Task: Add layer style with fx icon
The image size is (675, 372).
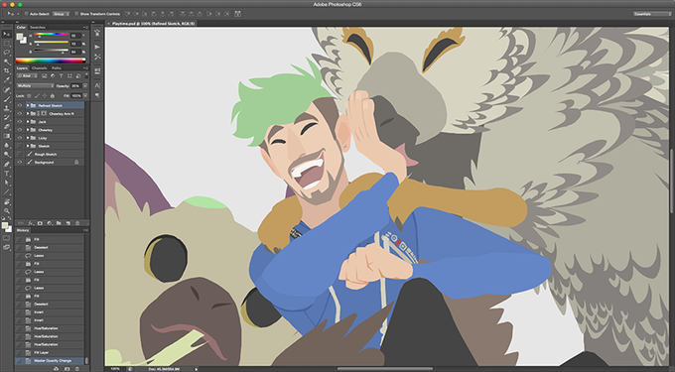Action: 31,223
